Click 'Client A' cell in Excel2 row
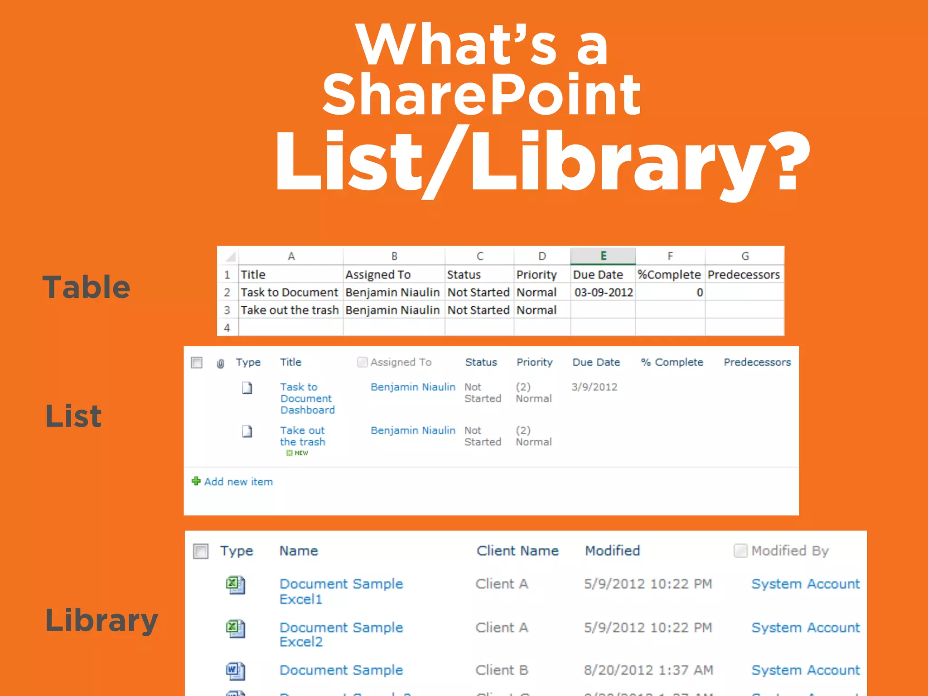The image size is (928, 696). pyautogui.click(x=502, y=628)
